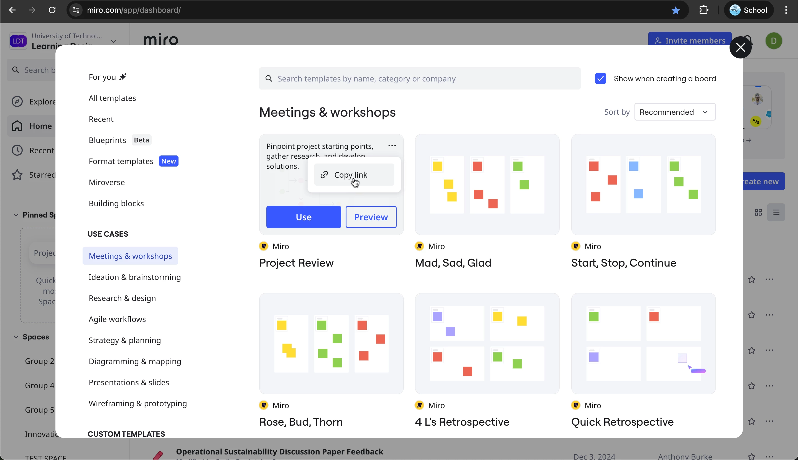Open the site information icon in address bar
The height and width of the screenshot is (460, 798).
76,10
